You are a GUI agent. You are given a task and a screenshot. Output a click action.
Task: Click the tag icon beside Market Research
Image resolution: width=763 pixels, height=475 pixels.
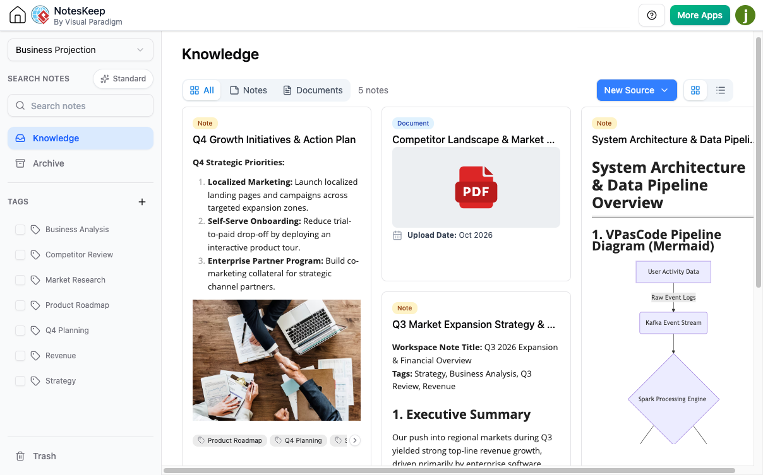35,280
